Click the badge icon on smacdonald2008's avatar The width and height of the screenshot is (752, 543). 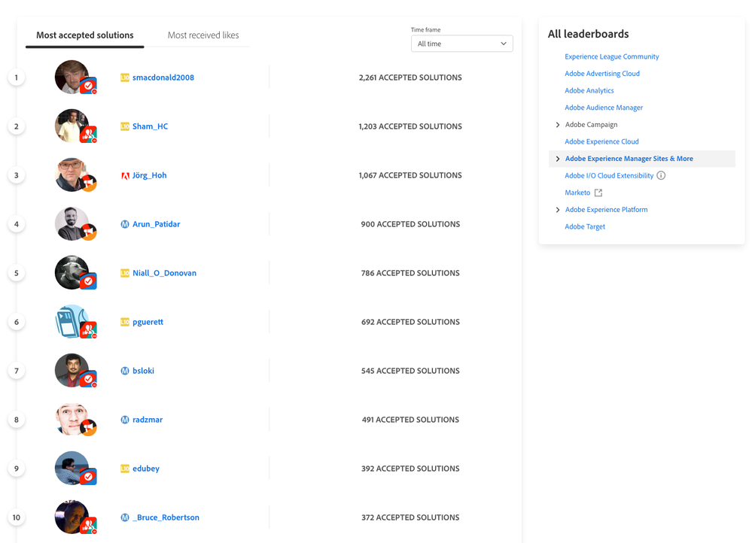(88, 86)
